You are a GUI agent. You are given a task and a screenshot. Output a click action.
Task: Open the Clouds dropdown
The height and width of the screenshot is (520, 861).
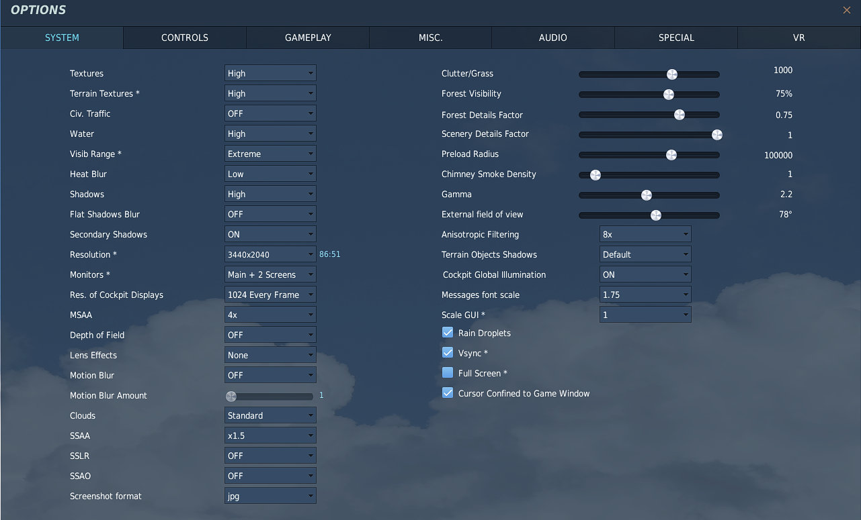coord(270,415)
